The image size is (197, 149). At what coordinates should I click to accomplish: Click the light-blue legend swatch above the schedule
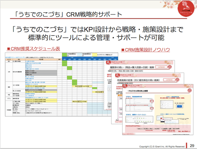click(80, 55)
